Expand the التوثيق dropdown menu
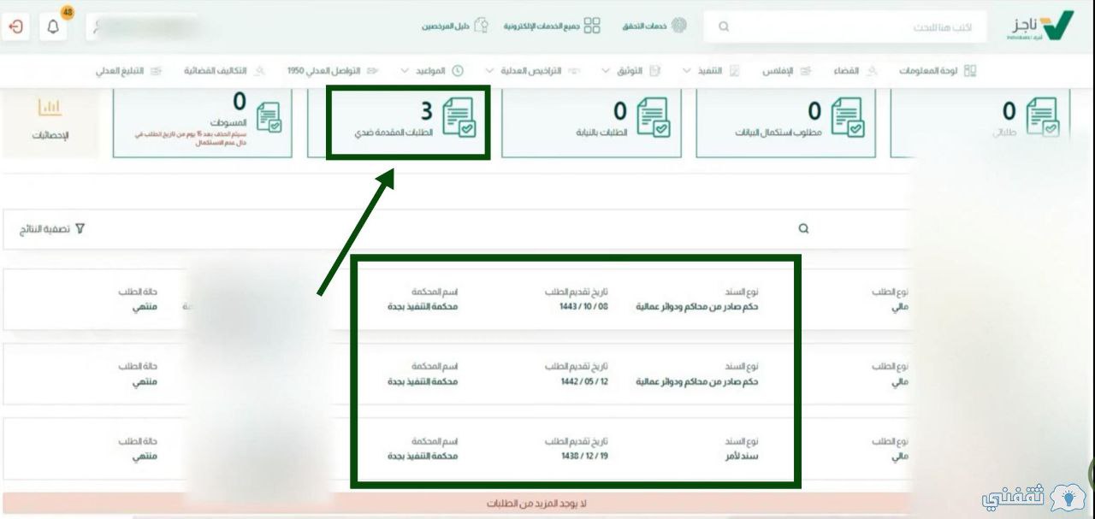 630,71
